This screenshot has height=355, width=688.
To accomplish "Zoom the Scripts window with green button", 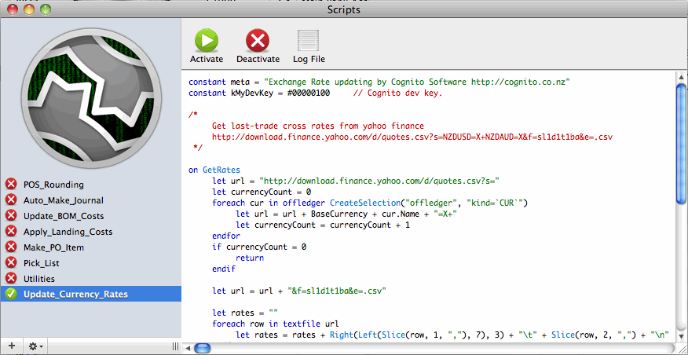I will coord(46,9).
